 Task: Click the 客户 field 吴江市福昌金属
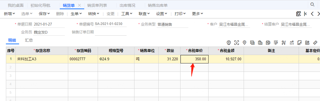pos(234,24)
